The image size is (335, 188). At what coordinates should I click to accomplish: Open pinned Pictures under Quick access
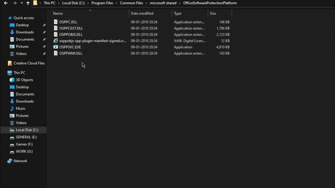point(22,46)
